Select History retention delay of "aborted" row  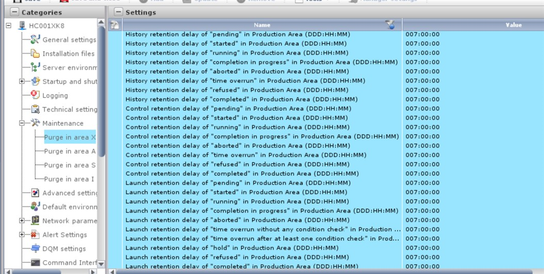click(326, 71)
